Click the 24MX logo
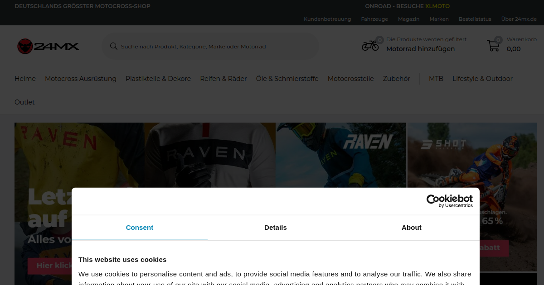Image resolution: width=544 pixels, height=285 pixels. click(48, 46)
